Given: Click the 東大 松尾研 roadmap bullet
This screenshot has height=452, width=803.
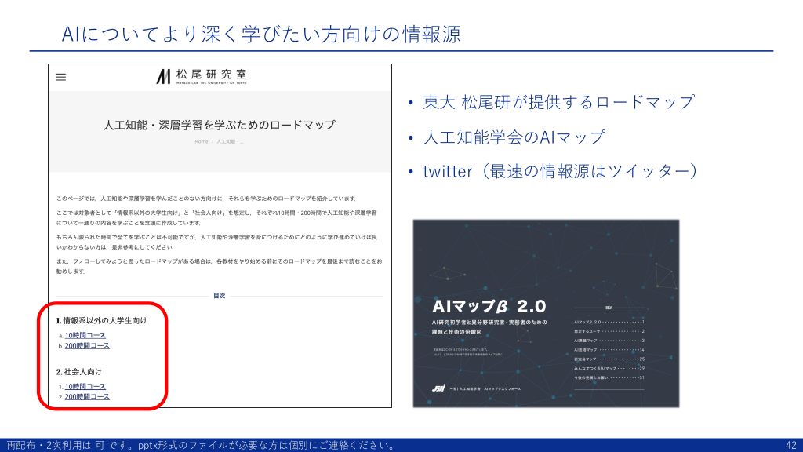Looking at the screenshot, I should pos(558,102).
